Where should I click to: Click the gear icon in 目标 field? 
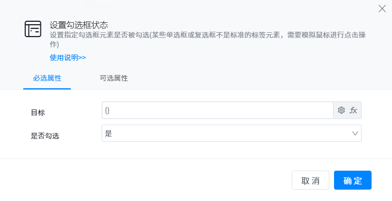click(x=341, y=110)
